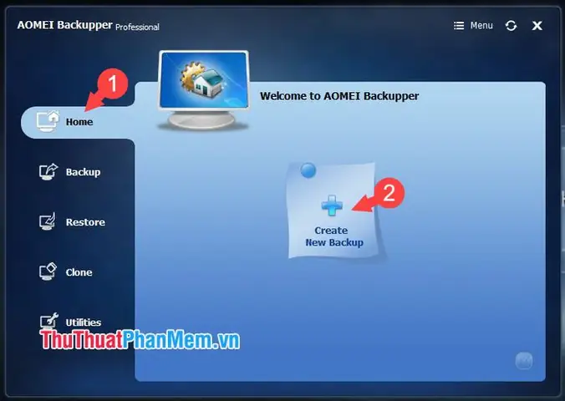This screenshot has width=565, height=401.
Task: Open the Utilities sidebar tab
Action: [70, 322]
